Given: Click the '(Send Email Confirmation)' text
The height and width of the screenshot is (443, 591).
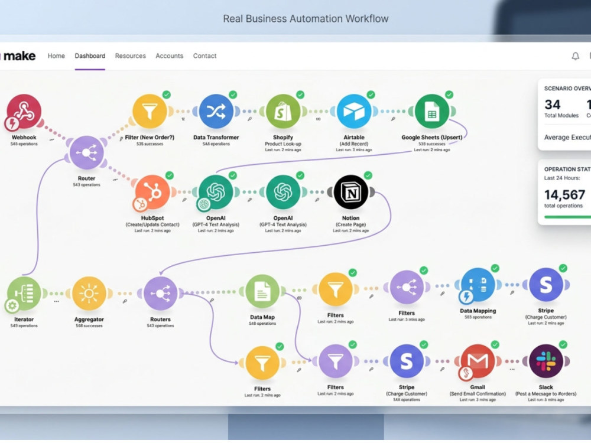Looking at the screenshot, I should pyautogui.click(x=478, y=393).
